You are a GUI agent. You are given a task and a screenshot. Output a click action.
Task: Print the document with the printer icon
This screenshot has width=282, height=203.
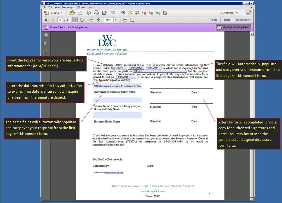(x=96, y=13)
